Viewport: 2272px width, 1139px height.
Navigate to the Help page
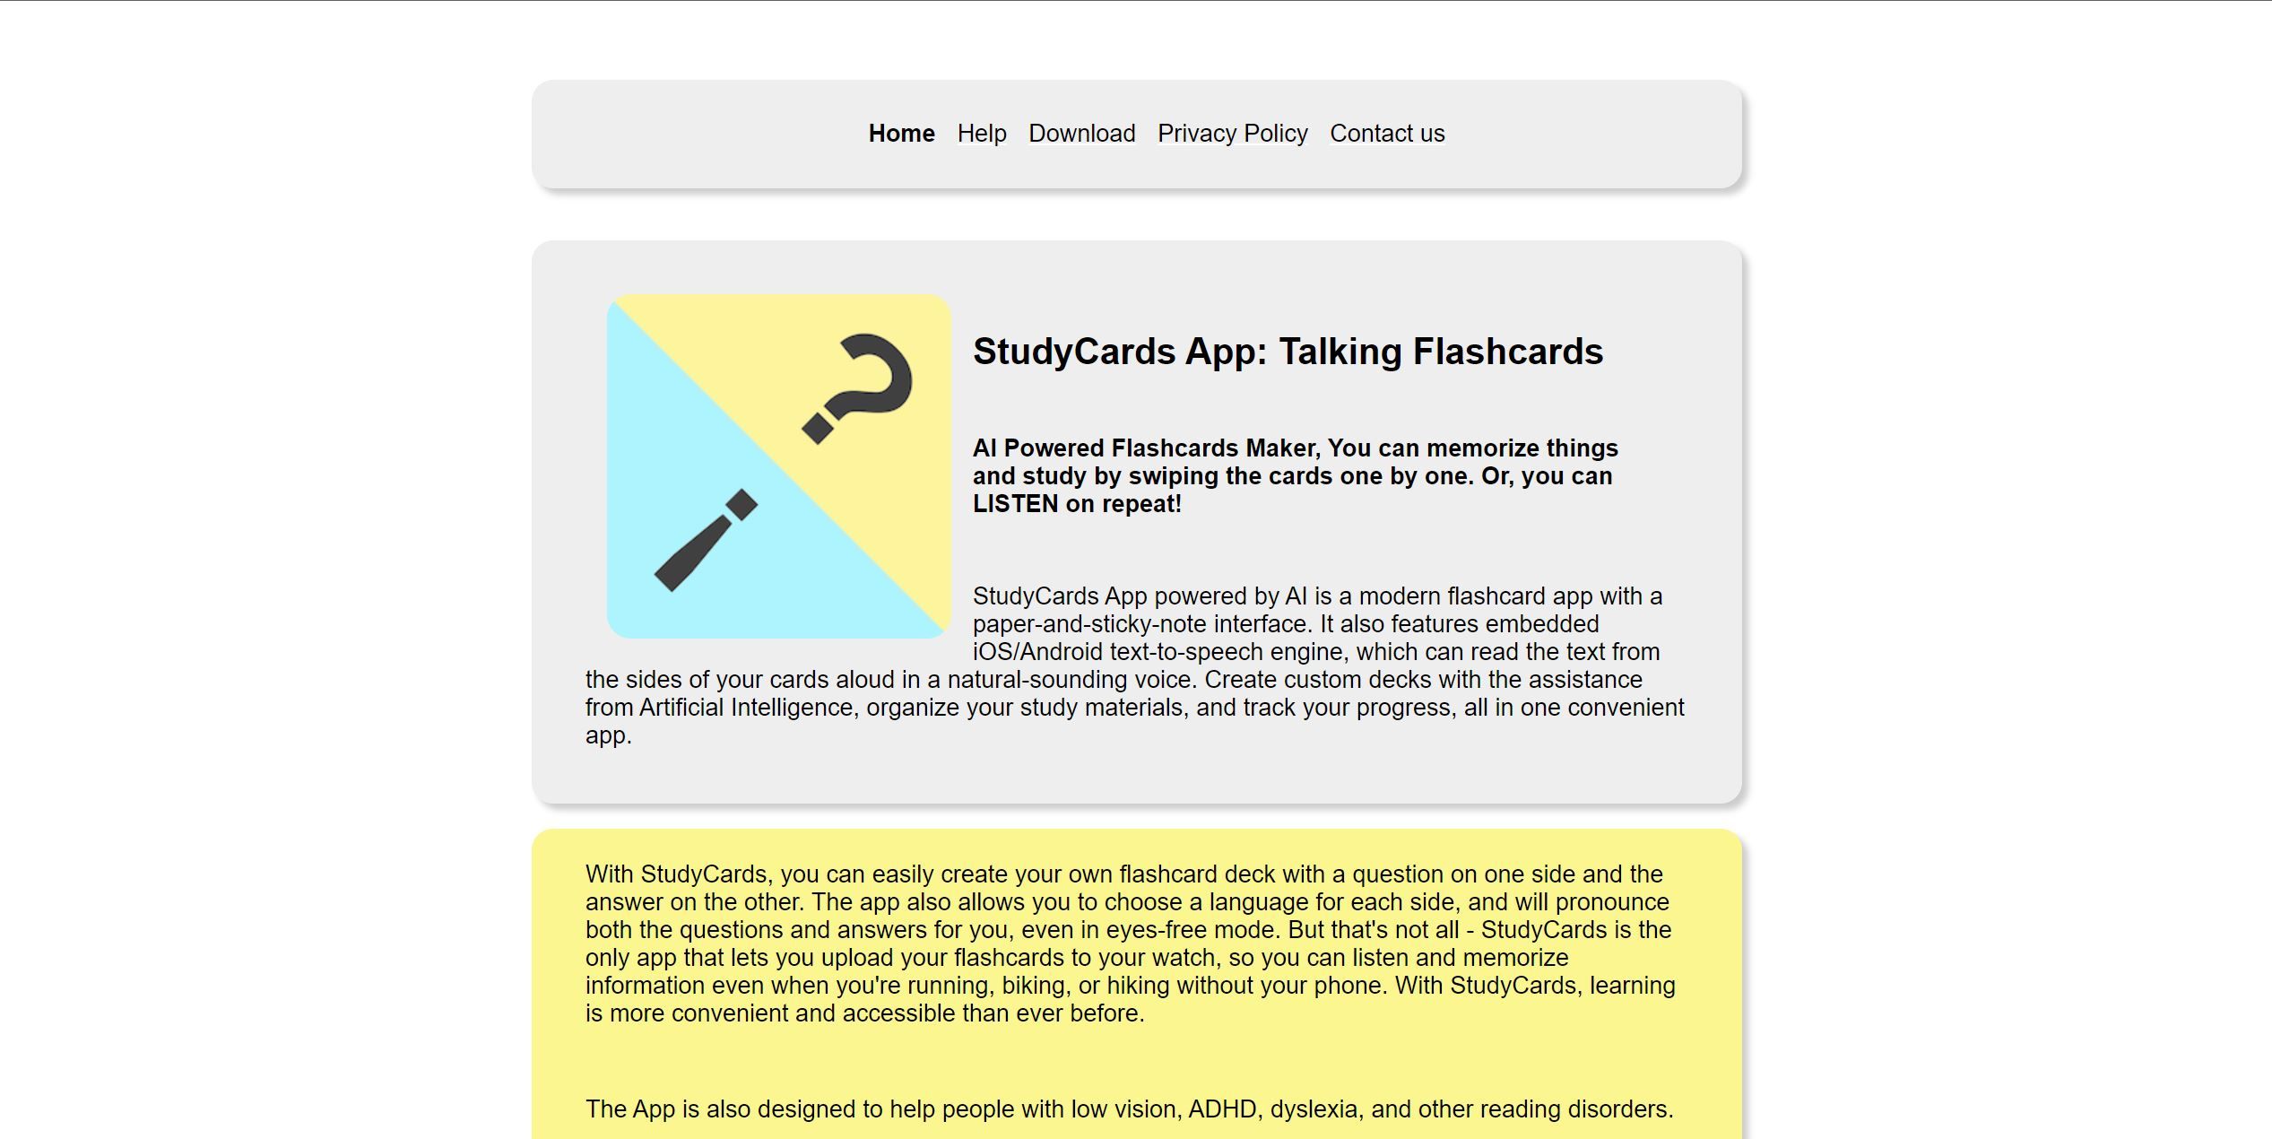[x=980, y=134]
